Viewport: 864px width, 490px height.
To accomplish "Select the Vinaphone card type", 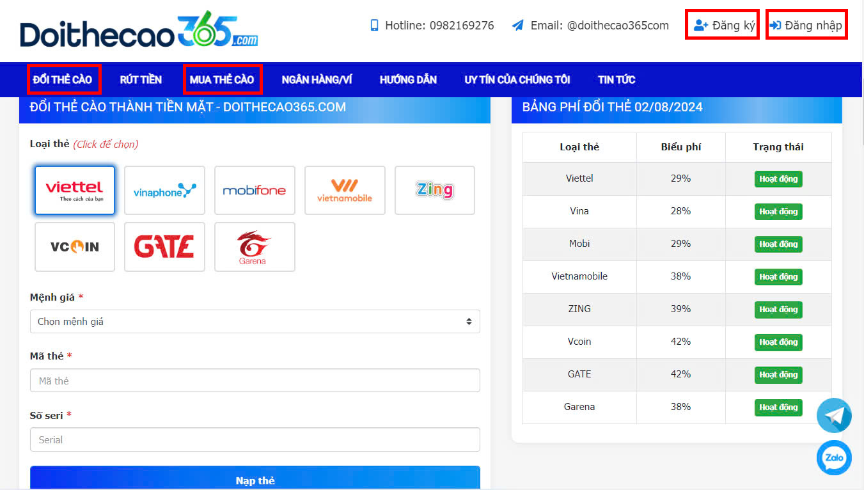I will [164, 190].
